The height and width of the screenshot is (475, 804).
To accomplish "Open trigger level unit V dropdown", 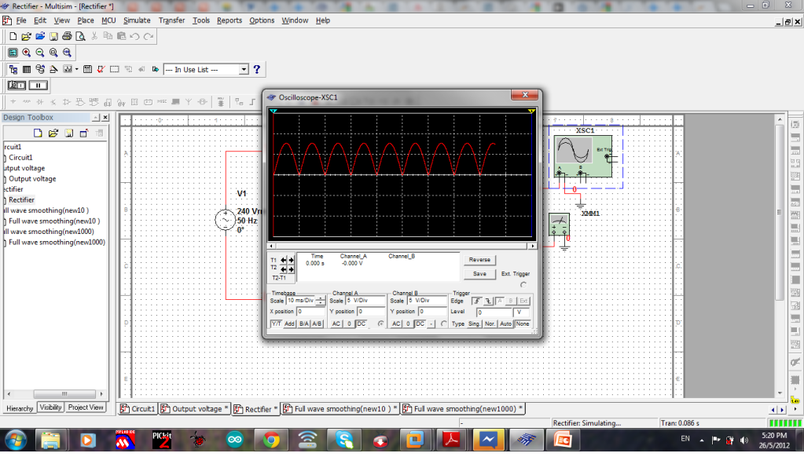I will coord(521,312).
